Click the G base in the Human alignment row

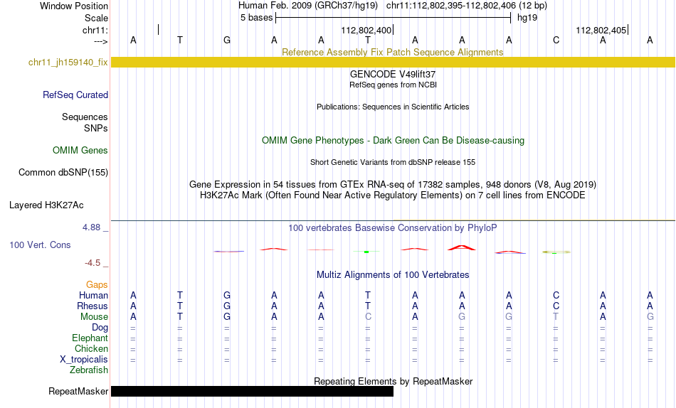pos(227,296)
